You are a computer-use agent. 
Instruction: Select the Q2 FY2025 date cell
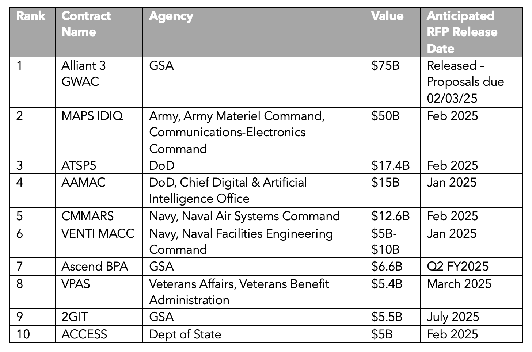(471, 266)
